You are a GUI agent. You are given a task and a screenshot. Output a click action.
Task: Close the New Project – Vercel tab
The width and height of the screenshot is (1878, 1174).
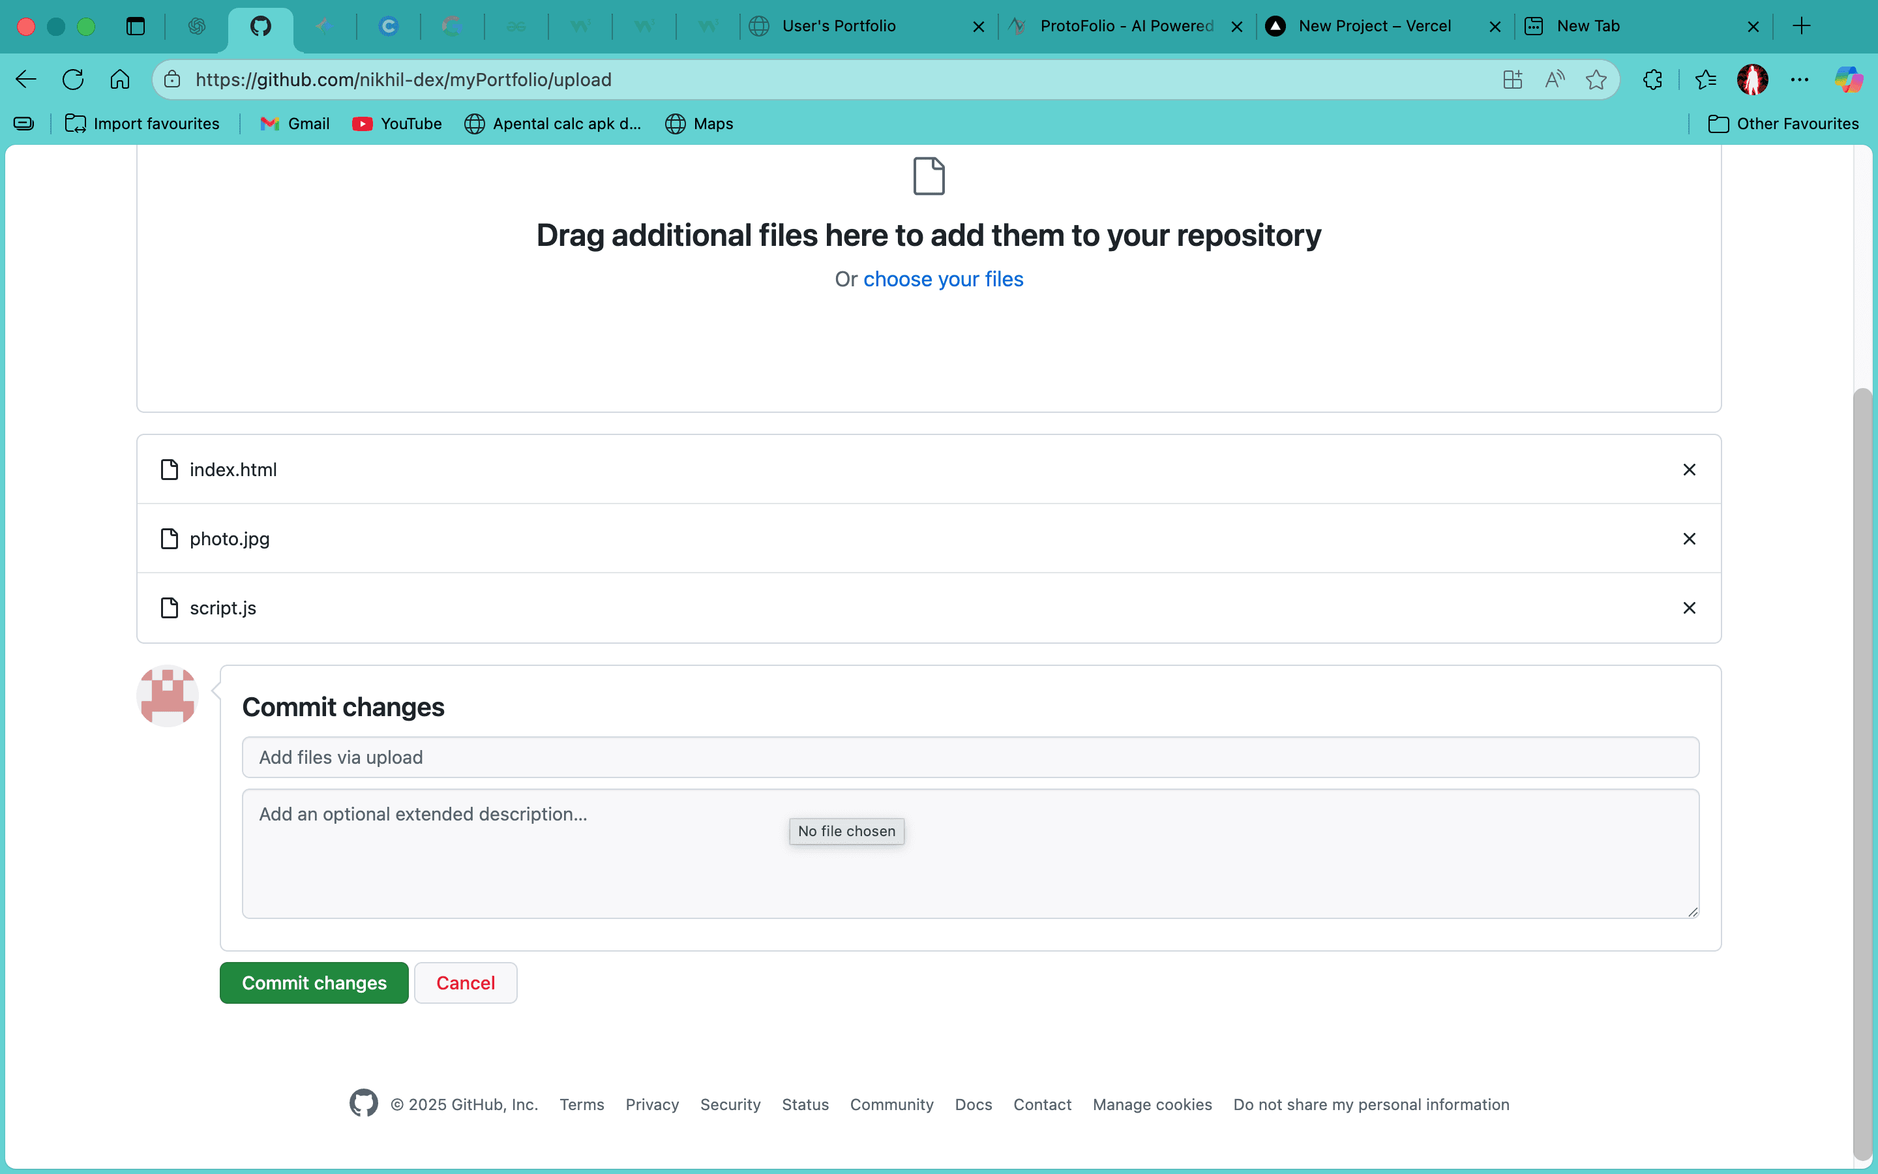click(1495, 26)
